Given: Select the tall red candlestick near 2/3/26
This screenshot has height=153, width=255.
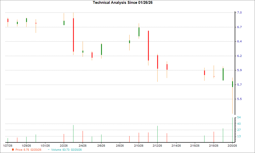Looking at the screenshot, I should pos(73,34).
